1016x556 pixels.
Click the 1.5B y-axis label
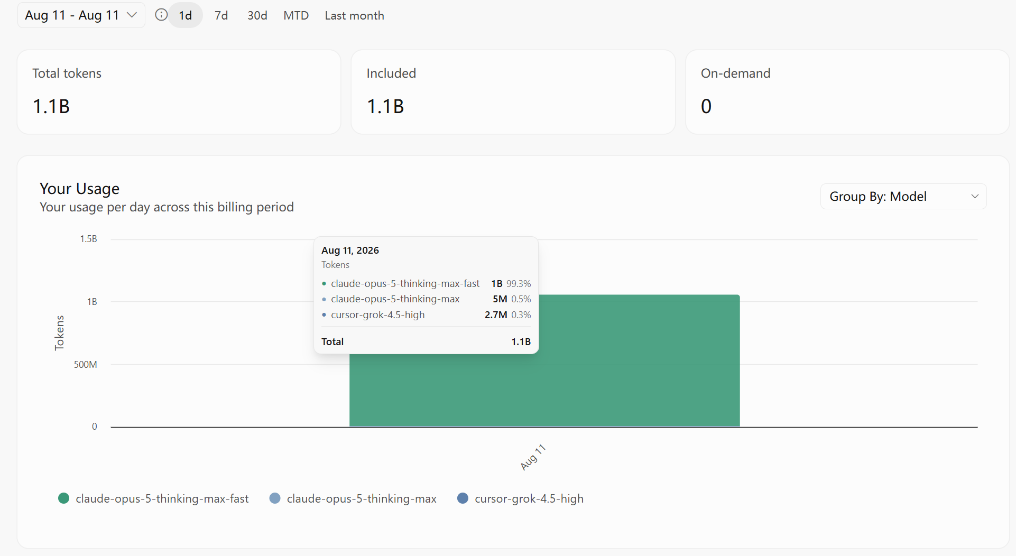88,239
